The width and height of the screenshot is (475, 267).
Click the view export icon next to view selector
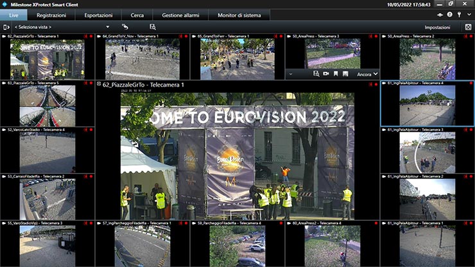[x=126, y=27]
